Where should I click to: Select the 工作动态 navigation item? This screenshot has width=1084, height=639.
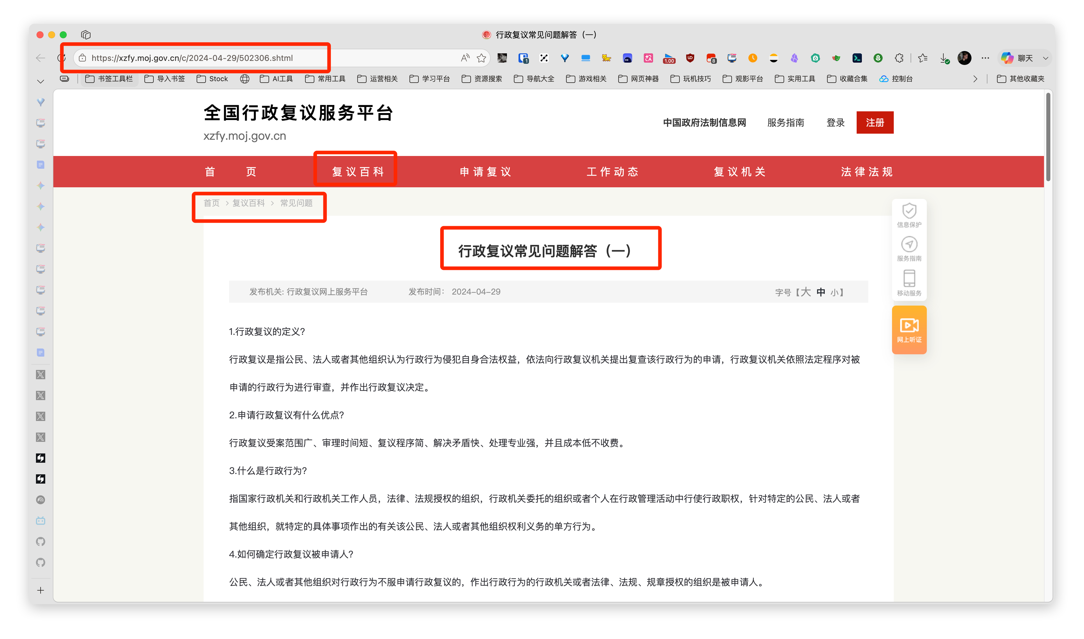[x=612, y=172]
